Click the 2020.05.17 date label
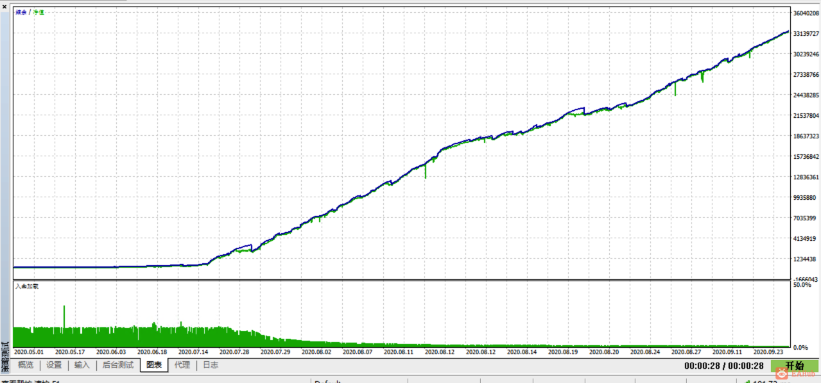Viewport: 821px width, 383px height. 70,351
